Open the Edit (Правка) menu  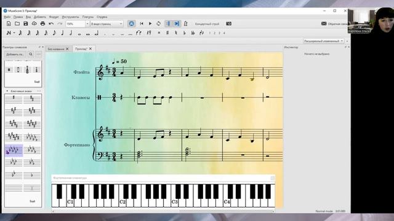[18, 17]
